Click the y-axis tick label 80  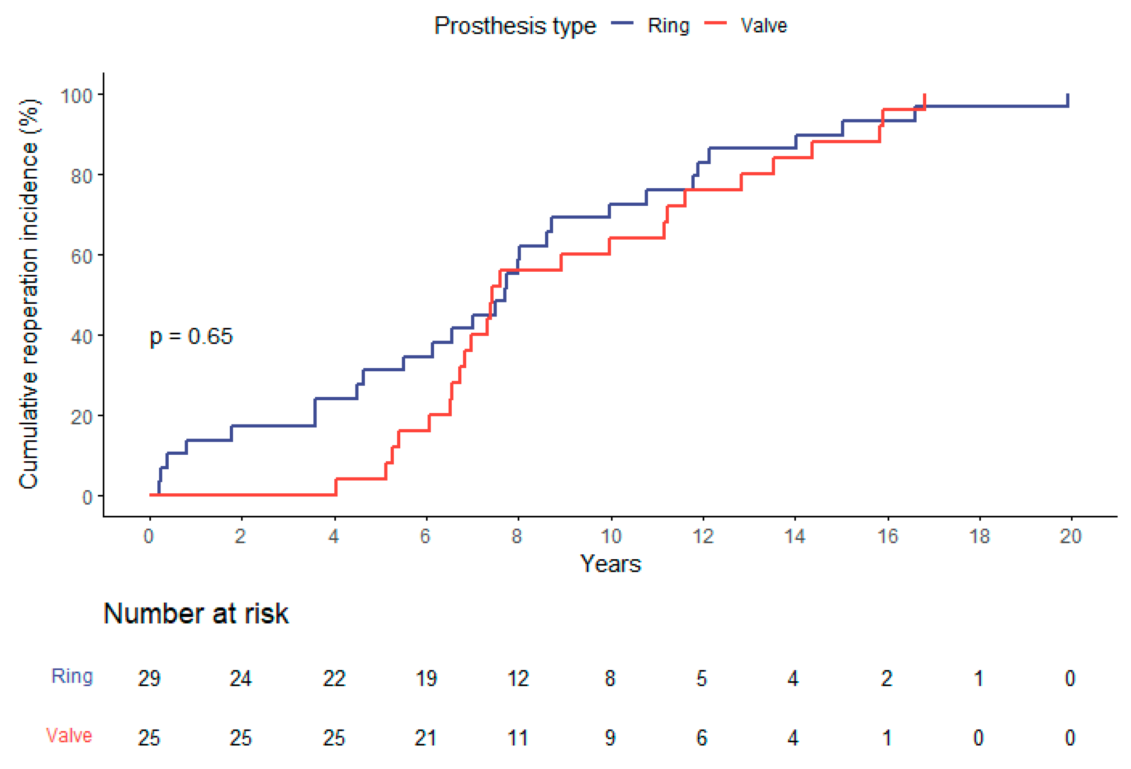point(81,176)
